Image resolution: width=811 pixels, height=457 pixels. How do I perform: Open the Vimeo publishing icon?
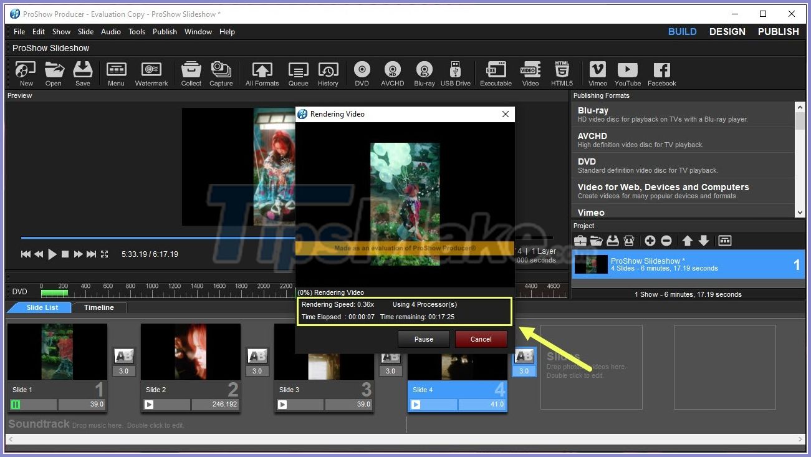coord(597,73)
